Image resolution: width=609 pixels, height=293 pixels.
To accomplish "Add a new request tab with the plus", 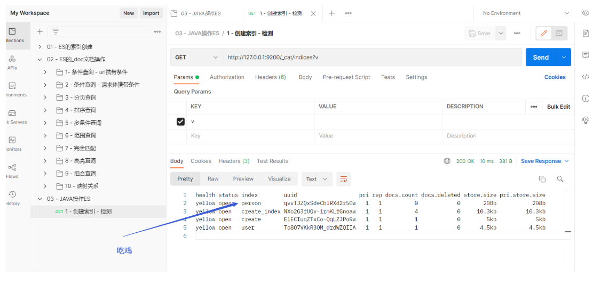I will point(331,13).
